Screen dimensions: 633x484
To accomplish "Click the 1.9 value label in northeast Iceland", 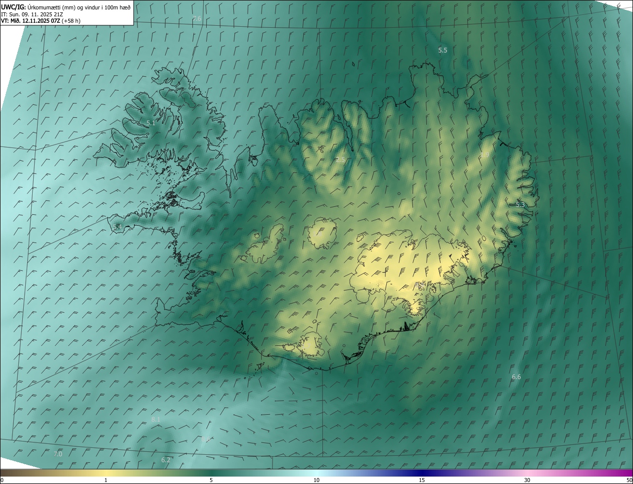I will (485, 155).
